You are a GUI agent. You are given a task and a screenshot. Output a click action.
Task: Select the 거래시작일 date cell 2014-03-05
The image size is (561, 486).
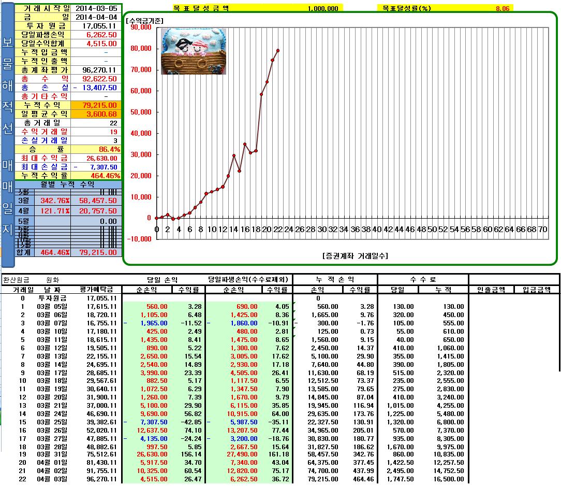click(x=96, y=8)
